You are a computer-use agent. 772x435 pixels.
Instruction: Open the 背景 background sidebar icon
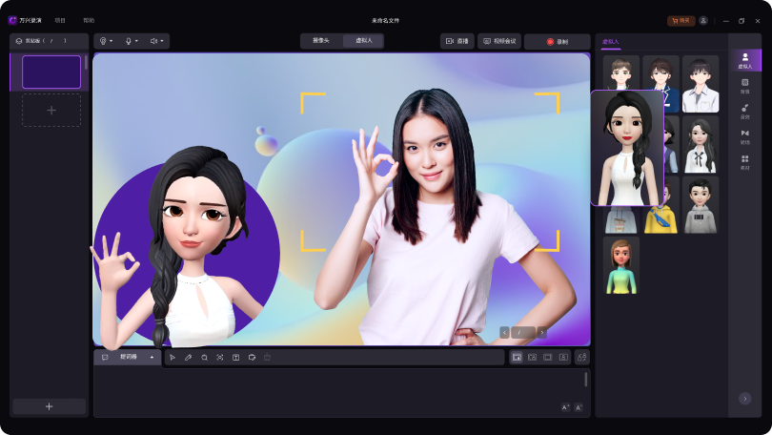(x=745, y=86)
